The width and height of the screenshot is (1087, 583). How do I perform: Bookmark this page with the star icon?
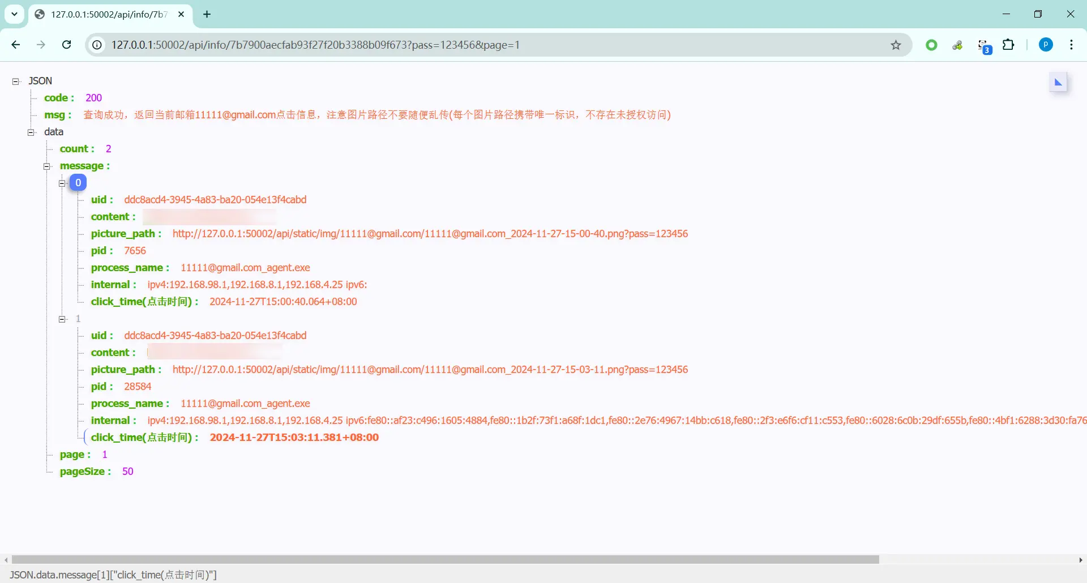pos(896,45)
